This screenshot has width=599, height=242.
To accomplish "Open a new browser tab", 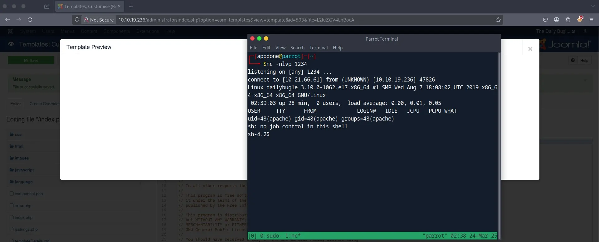I will click(x=131, y=6).
